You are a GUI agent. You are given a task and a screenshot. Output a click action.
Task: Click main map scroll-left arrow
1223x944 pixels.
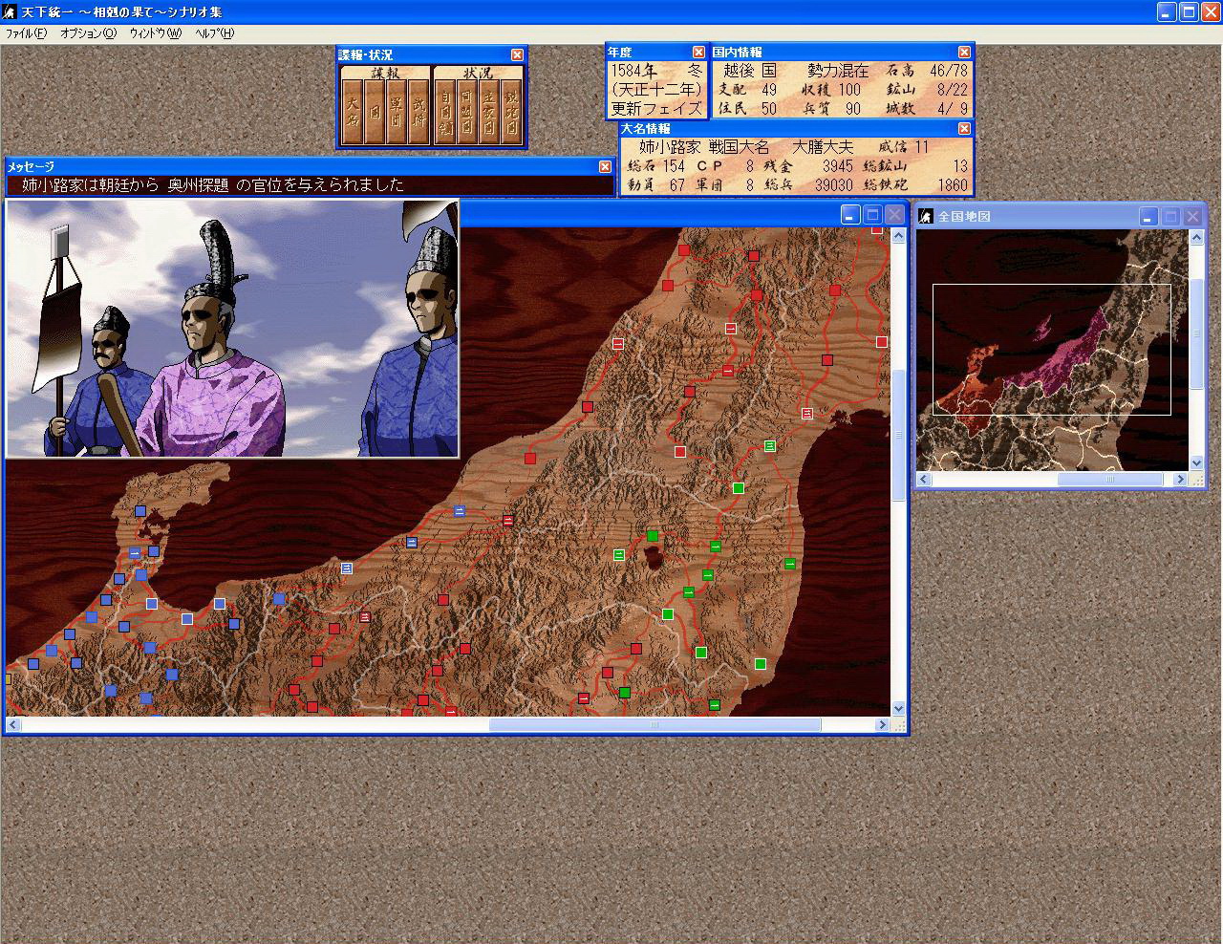click(x=12, y=725)
